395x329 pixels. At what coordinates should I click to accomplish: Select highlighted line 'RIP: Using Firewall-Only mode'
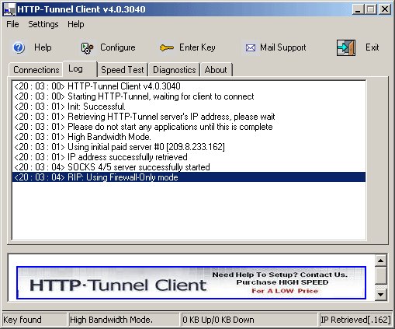189,177
